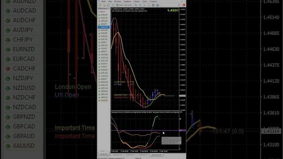Open the Символы tab below the Market Watch
Image resolution: width=283 pixels, height=159 pixels.
click(x=103, y=154)
